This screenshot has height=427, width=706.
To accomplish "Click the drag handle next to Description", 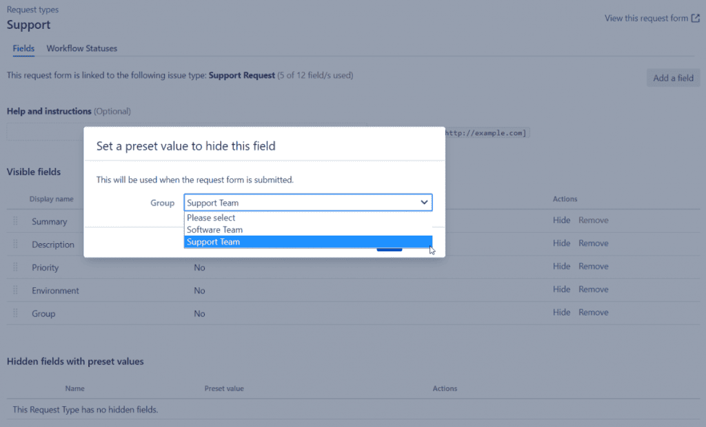I will 14,244.
